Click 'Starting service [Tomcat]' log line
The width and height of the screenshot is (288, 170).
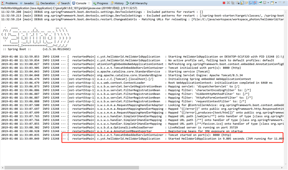coord(105,71)
